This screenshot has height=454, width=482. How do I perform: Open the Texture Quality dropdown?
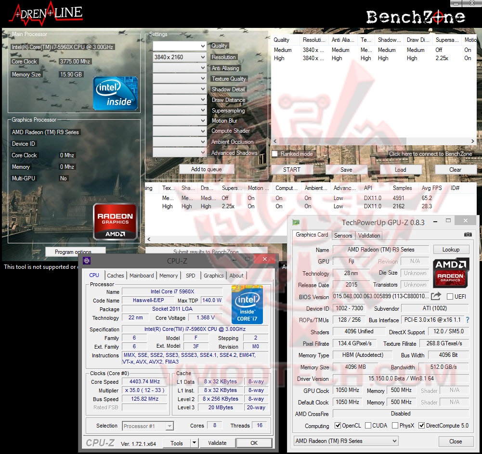tap(179, 78)
